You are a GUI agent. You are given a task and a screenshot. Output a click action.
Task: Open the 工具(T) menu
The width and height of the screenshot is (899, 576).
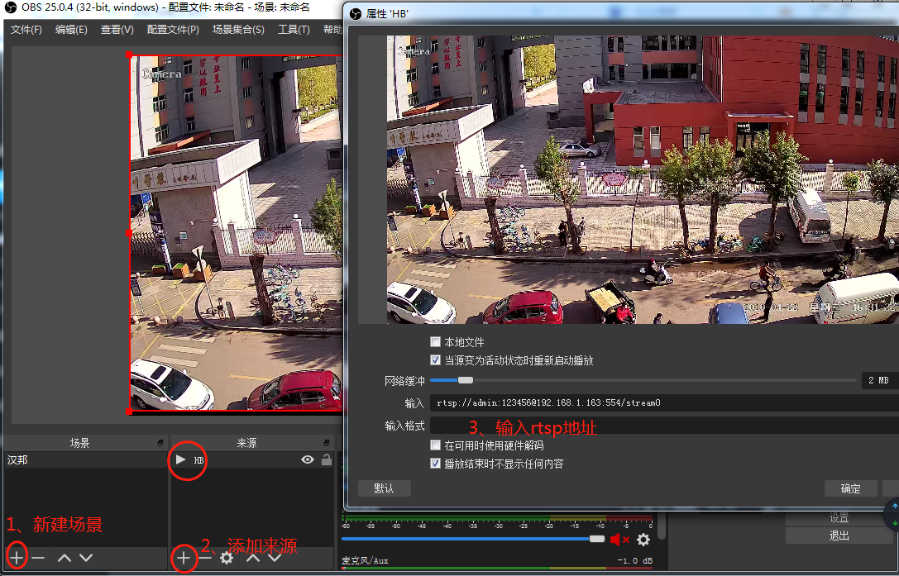(294, 29)
